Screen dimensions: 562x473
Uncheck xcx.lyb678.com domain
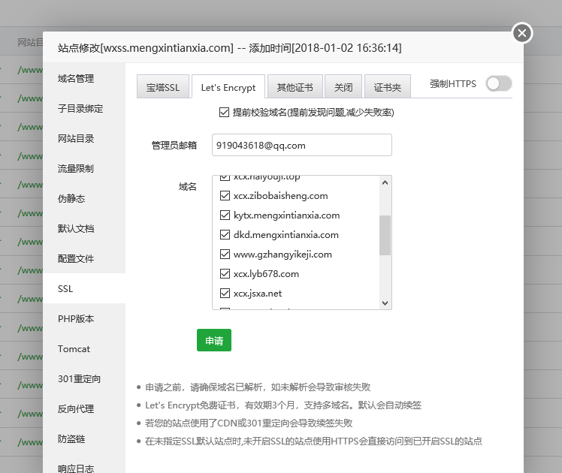pos(225,274)
